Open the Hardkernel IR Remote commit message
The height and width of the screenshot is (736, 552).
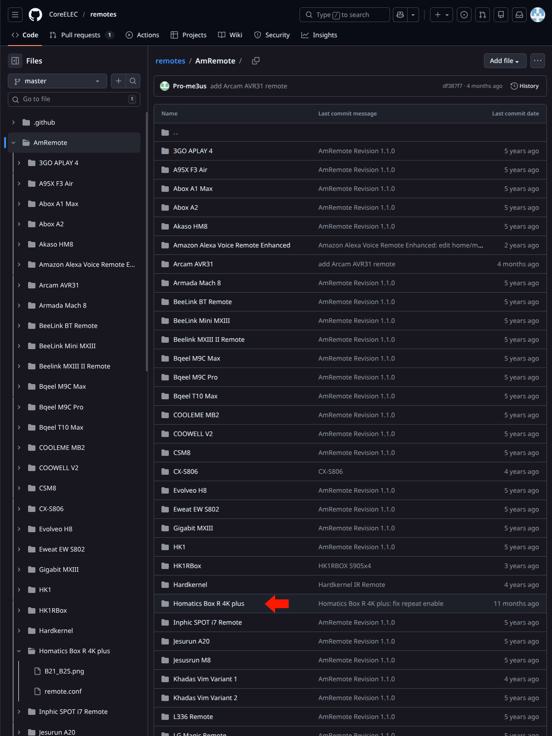pyautogui.click(x=352, y=585)
